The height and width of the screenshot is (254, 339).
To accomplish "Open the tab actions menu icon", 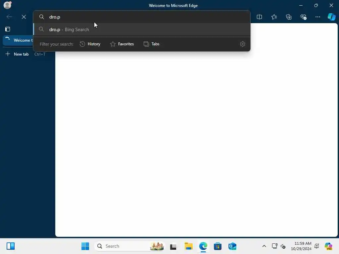I will (8, 29).
